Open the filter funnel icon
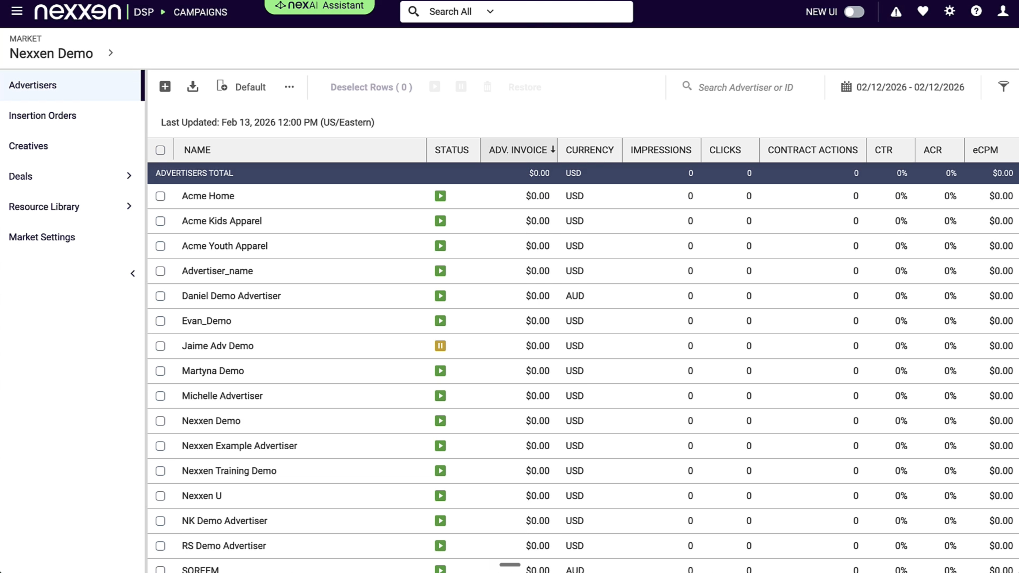Screen dimensions: 1019x573 coord(1003,86)
